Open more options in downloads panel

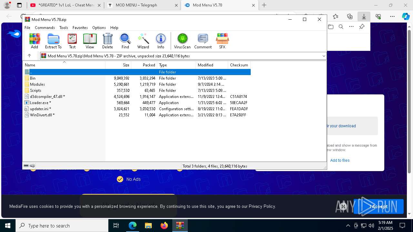[351, 27]
